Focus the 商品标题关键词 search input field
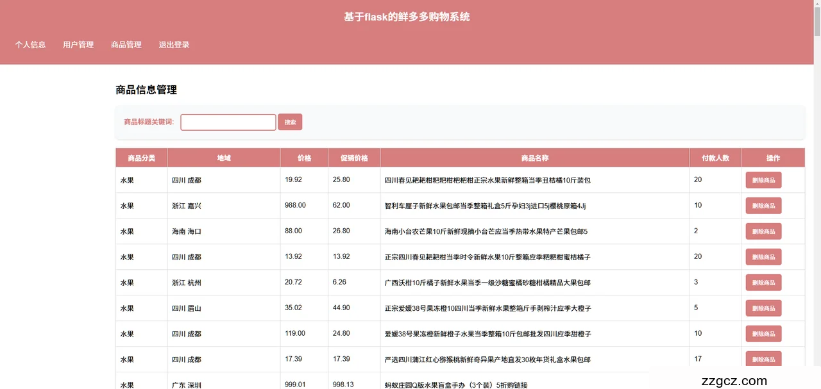This screenshot has height=389, width=821. [x=228, y=122]
